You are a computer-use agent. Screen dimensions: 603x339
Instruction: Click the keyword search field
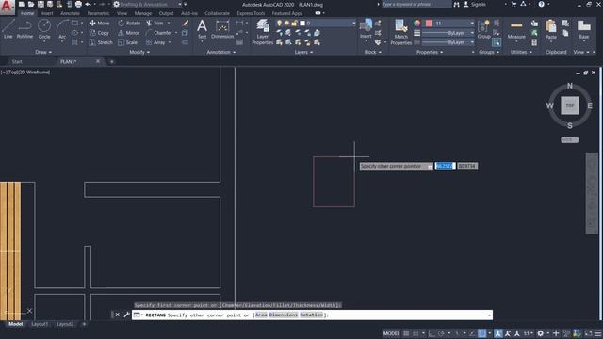point(416,4)
